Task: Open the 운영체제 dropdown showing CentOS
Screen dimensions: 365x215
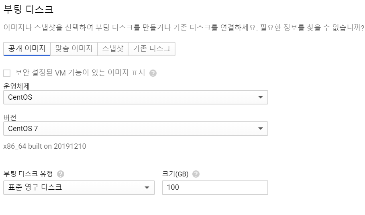Action: coord(135,97)
